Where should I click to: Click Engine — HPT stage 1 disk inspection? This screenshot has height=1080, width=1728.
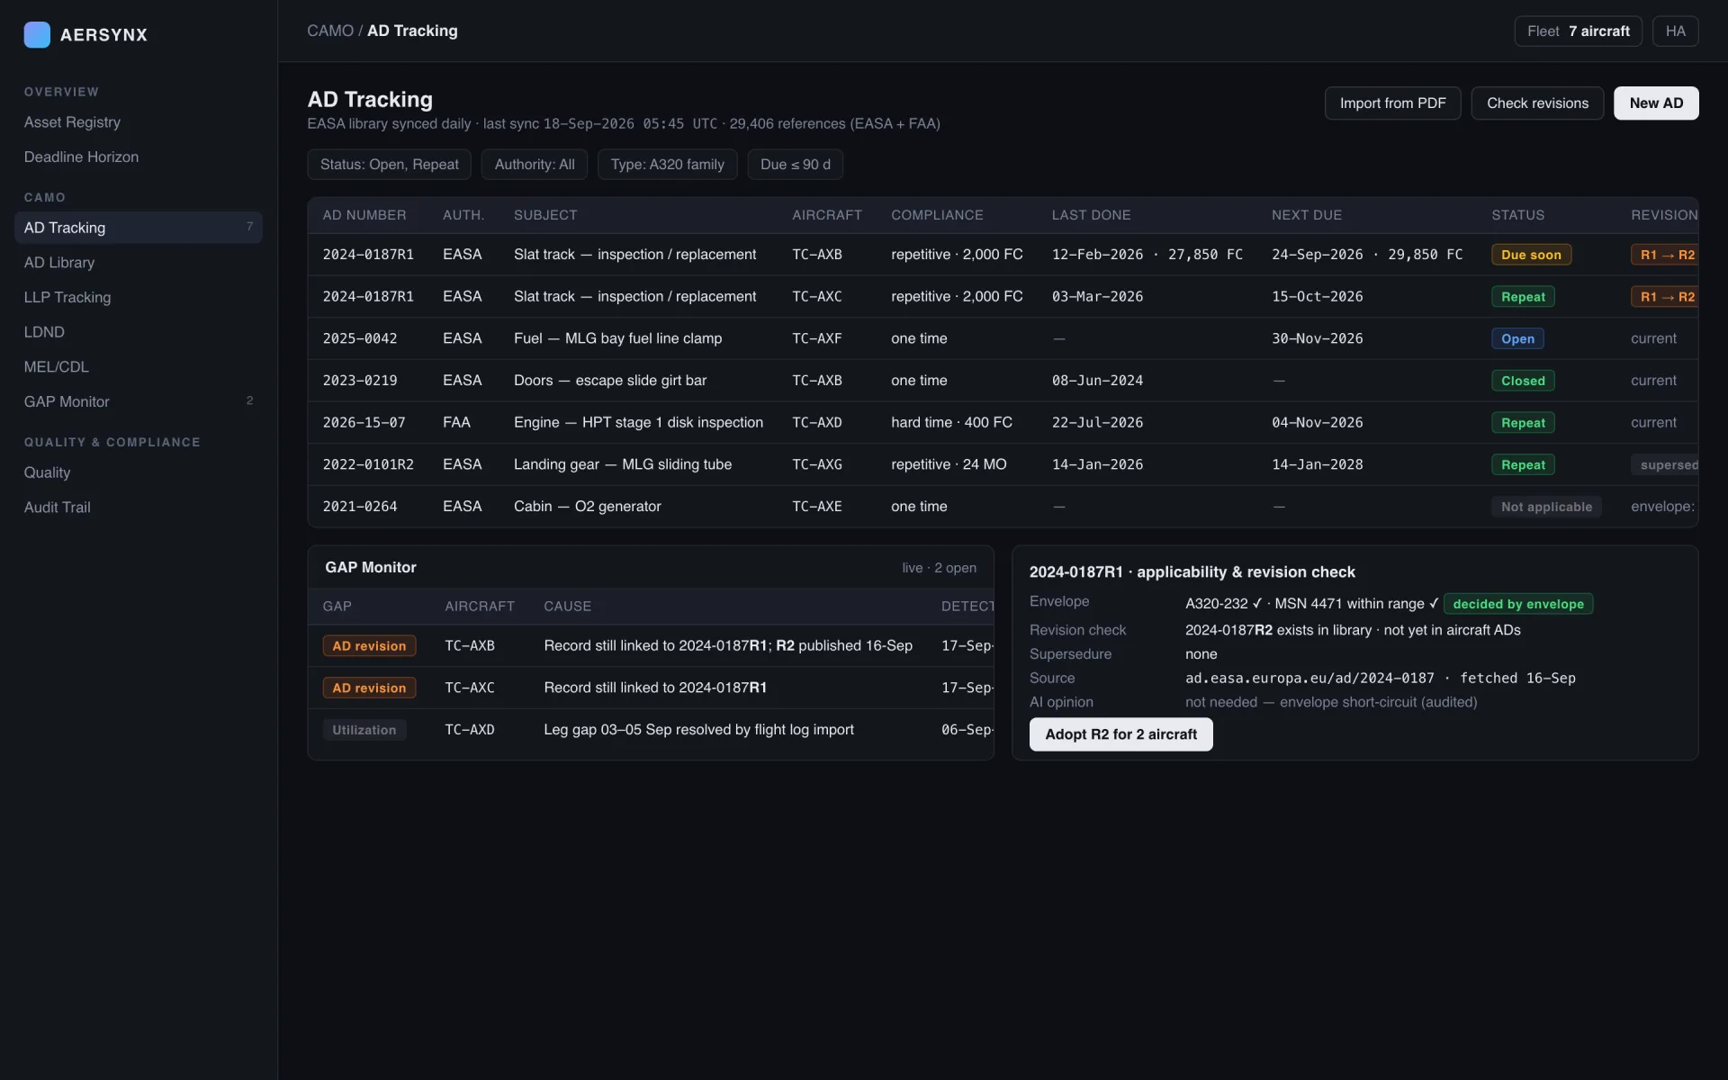click(x=638, y=423)
